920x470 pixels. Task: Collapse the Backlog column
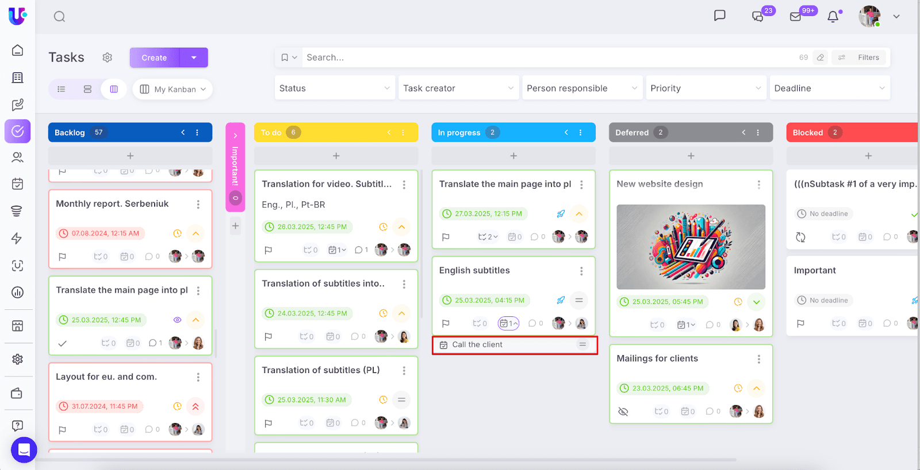pos(183,133)
